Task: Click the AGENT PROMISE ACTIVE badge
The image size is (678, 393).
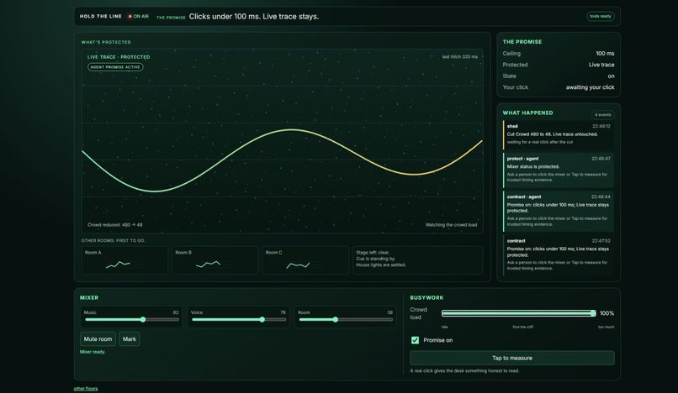Action: point(115,67)
